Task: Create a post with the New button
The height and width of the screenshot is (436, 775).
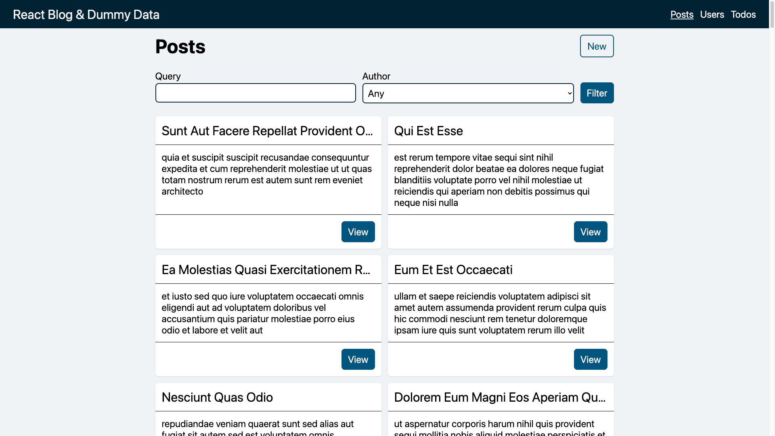Action: (597, 46)
